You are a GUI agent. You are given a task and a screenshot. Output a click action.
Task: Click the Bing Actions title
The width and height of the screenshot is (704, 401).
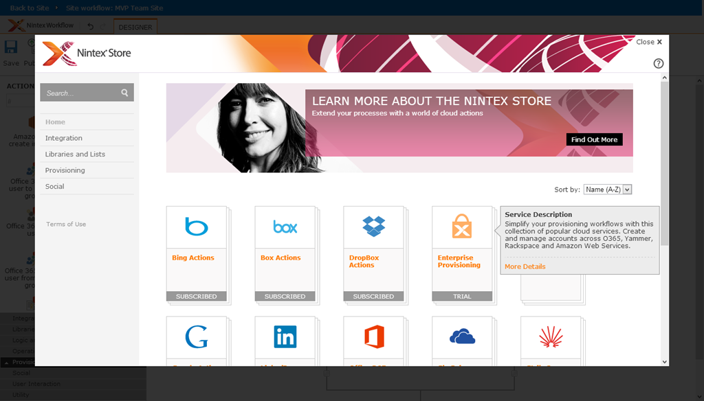click(x=193, y=258)
